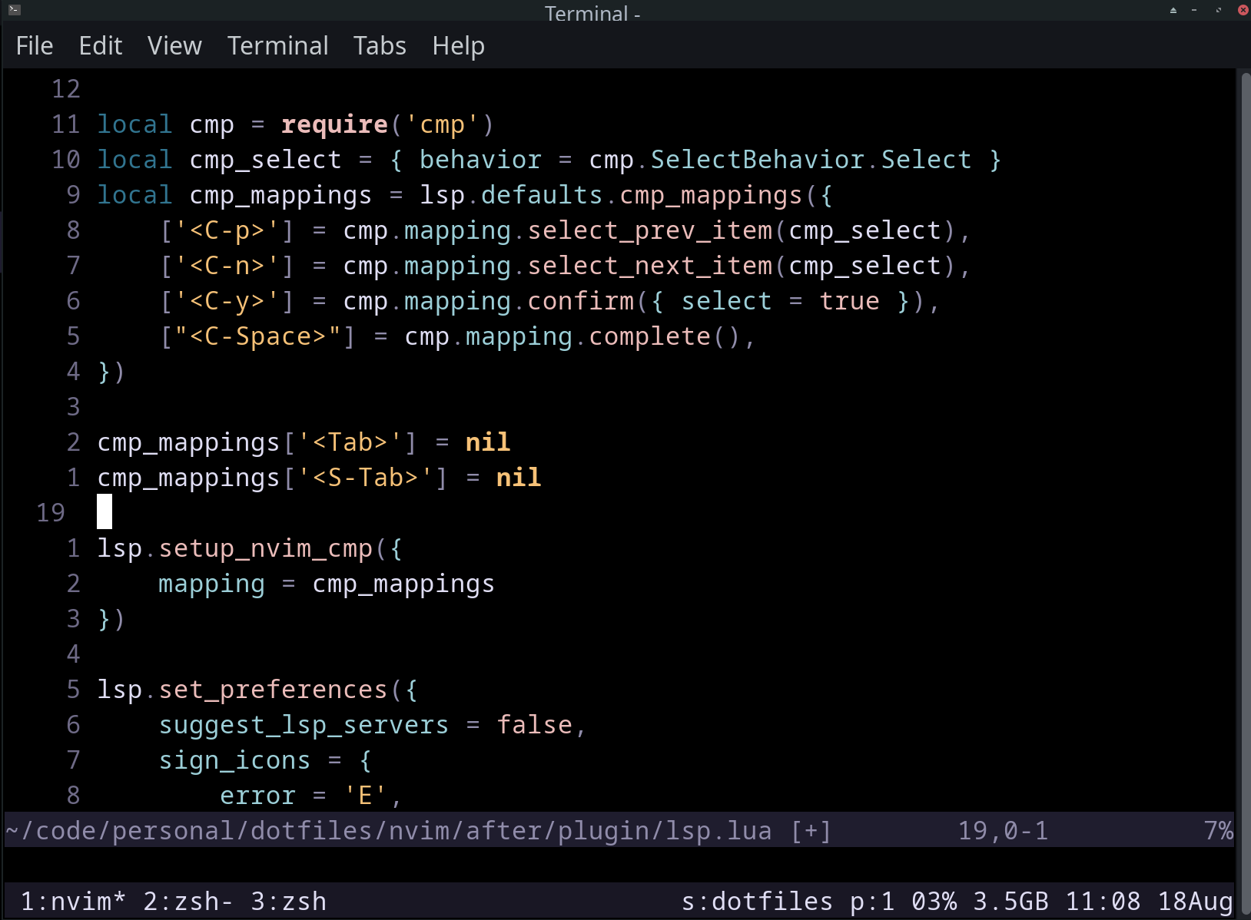
Task: Click select_prev_item function name
Action: tap(649, 230)
